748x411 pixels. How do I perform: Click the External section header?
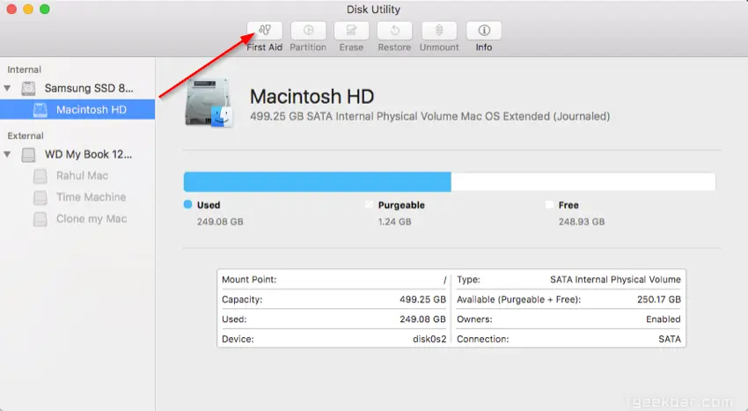coord(26,136)
